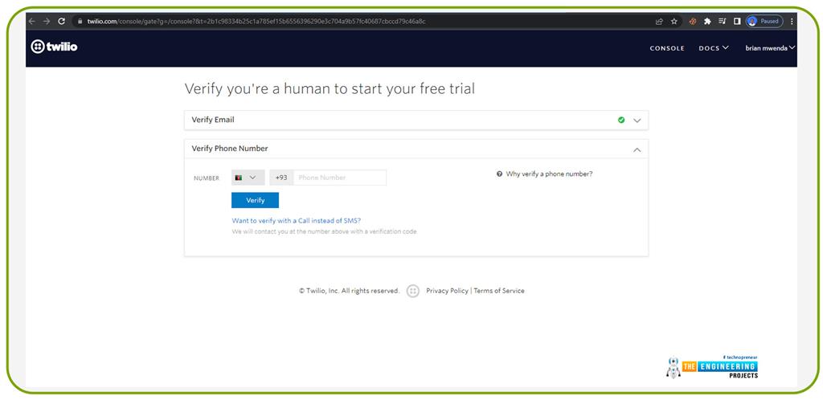
Task: Click the Twilio logo in the header
Action: 54,47
